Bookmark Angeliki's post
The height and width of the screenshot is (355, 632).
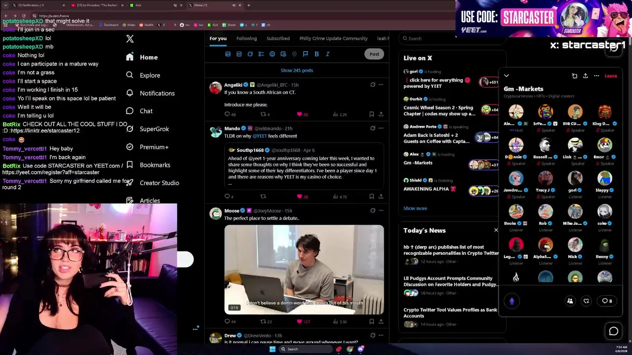(371, 114)
